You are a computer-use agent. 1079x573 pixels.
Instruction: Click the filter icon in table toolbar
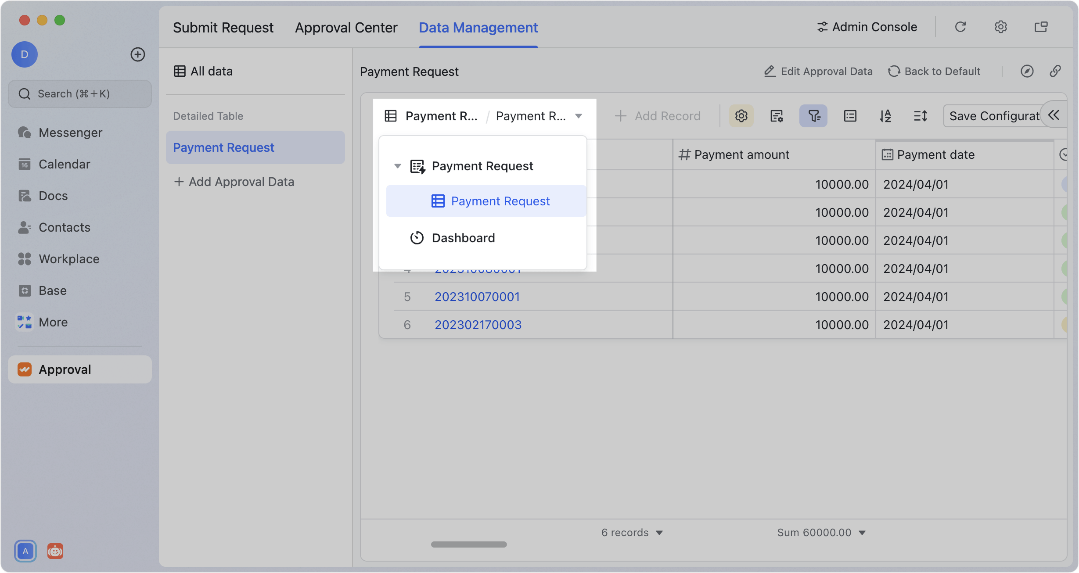[813, 116]
